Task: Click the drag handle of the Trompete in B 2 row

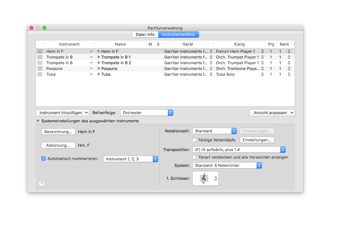Action: click(x=40, y=63)
